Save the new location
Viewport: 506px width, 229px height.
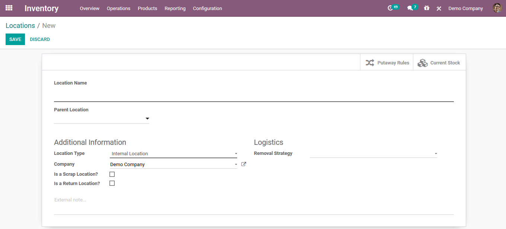(x=15, y=39)
